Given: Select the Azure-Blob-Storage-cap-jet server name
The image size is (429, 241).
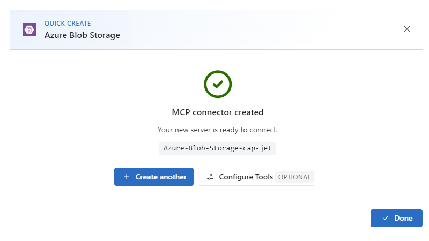Looking at the screenshot, I should (x=218, y=148).
